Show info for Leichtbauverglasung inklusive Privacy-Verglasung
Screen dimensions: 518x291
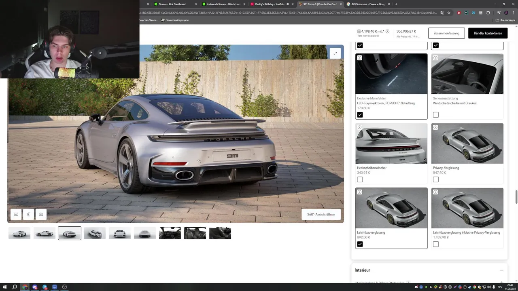[435, 192]
